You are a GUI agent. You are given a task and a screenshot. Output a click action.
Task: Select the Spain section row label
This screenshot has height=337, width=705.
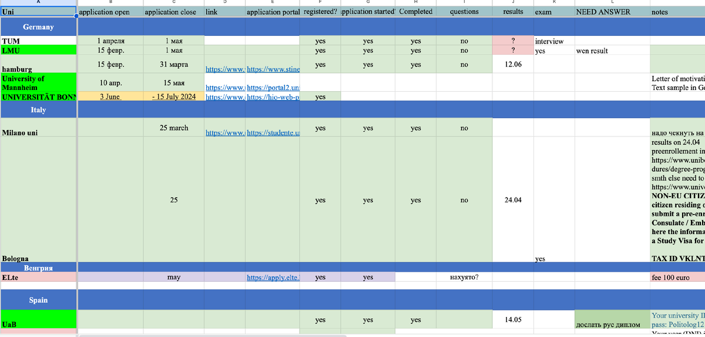click(x=39, y=300)
